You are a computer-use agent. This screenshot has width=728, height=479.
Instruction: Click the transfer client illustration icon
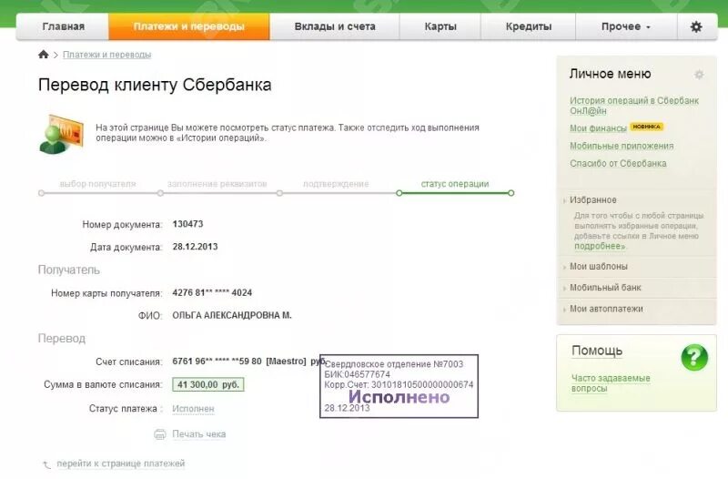tap(61, 134)
